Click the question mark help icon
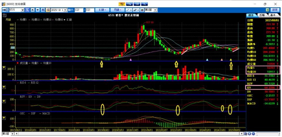This screenshot has height=137, width=282. pos(144,4)
